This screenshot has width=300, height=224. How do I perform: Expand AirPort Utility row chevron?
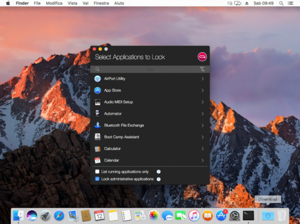[x=202, y=79]
